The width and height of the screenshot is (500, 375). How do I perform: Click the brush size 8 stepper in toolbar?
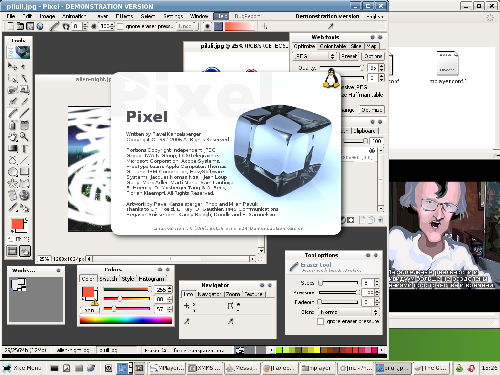[85, 26]
